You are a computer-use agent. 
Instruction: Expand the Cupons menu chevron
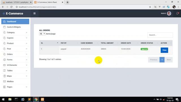27,38
